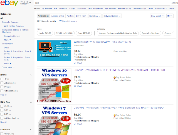Filter price $75.00 to $150.00
Screen dimensions: 178x135
[x=64, y=33]
